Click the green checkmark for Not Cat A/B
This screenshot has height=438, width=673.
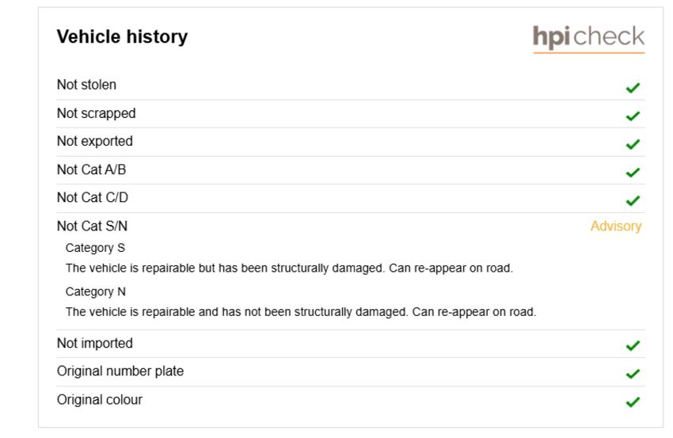click(x=633, y=172)
